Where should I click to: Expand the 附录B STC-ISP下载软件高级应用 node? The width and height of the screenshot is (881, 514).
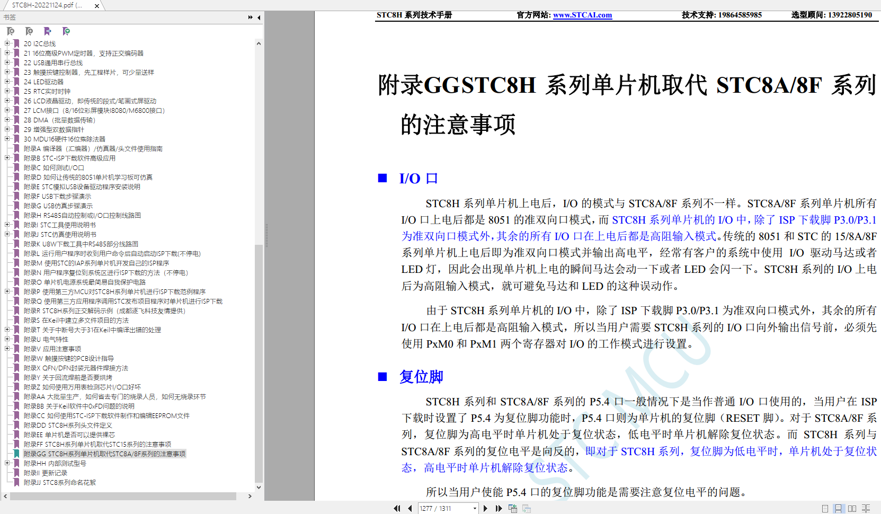click(x=7, y=158)
